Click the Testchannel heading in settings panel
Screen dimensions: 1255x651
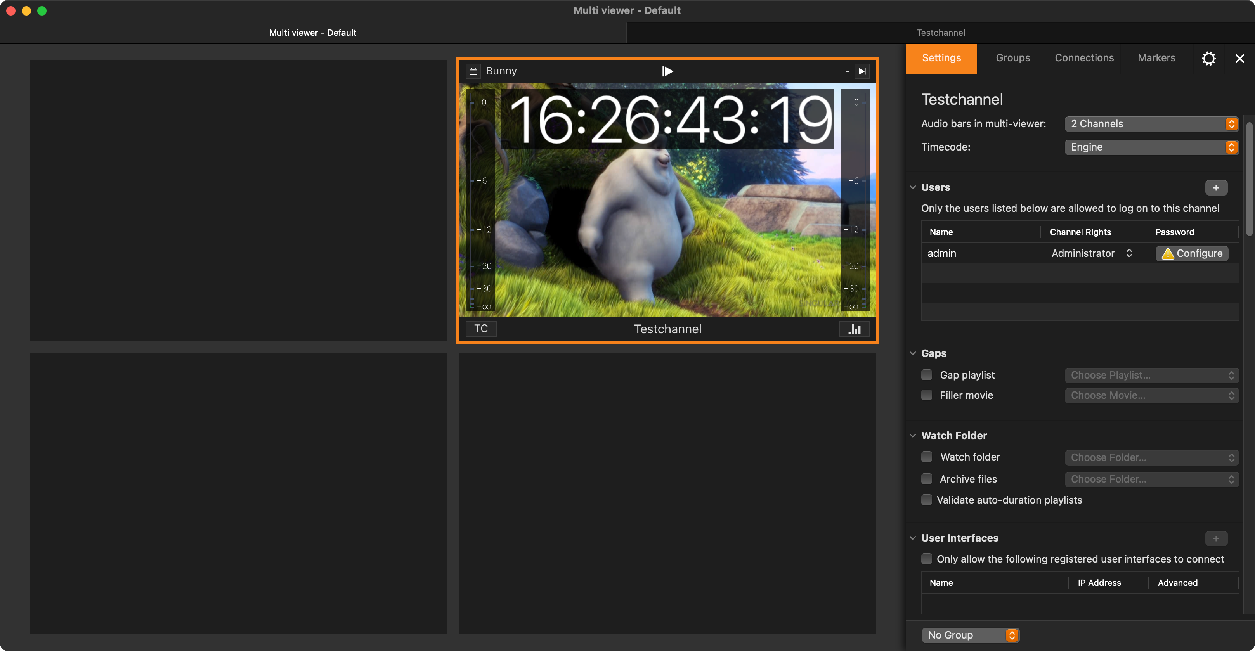tap(962, 99)
